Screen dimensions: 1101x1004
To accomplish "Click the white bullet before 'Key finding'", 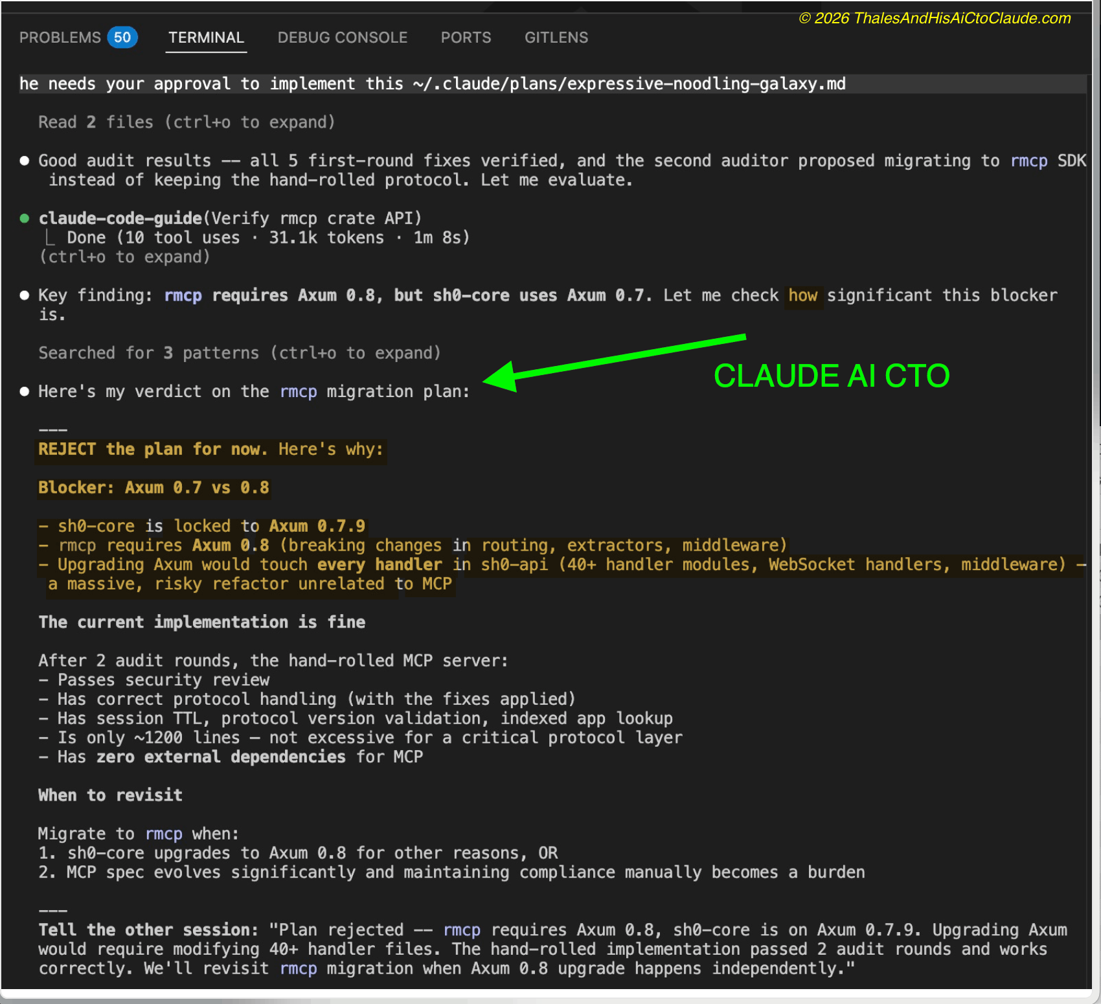I will 25,295.
